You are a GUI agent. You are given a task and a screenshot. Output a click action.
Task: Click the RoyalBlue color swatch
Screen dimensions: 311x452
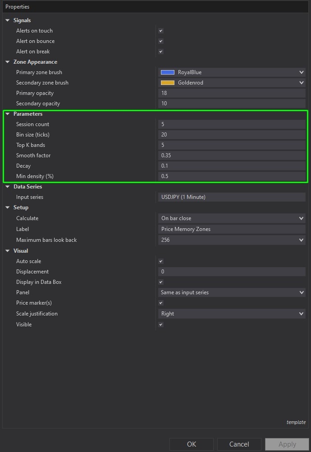click(x=168, y=72)
